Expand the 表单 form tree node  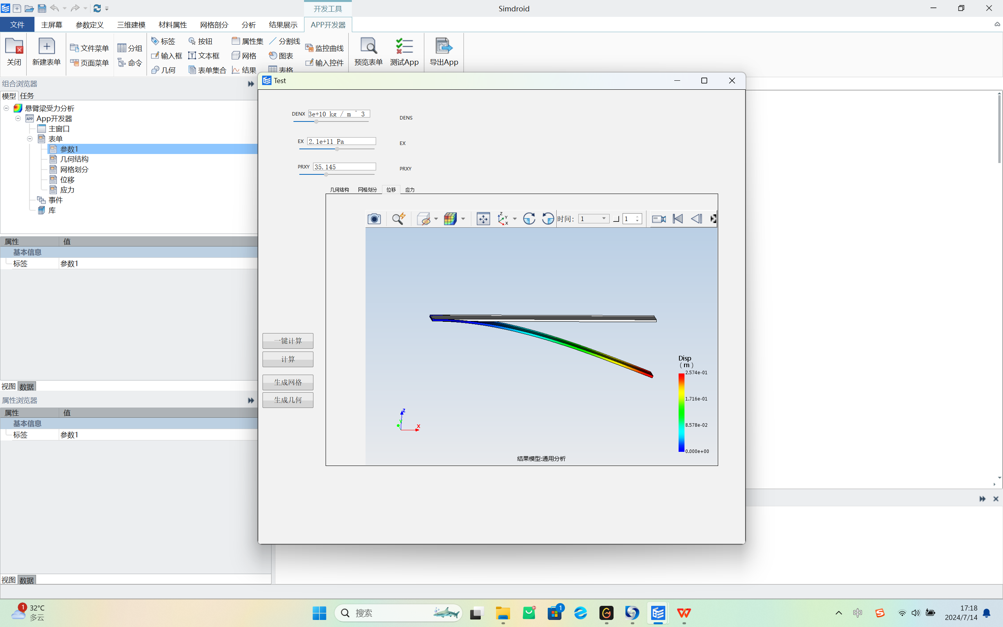[x=30, y=139]
